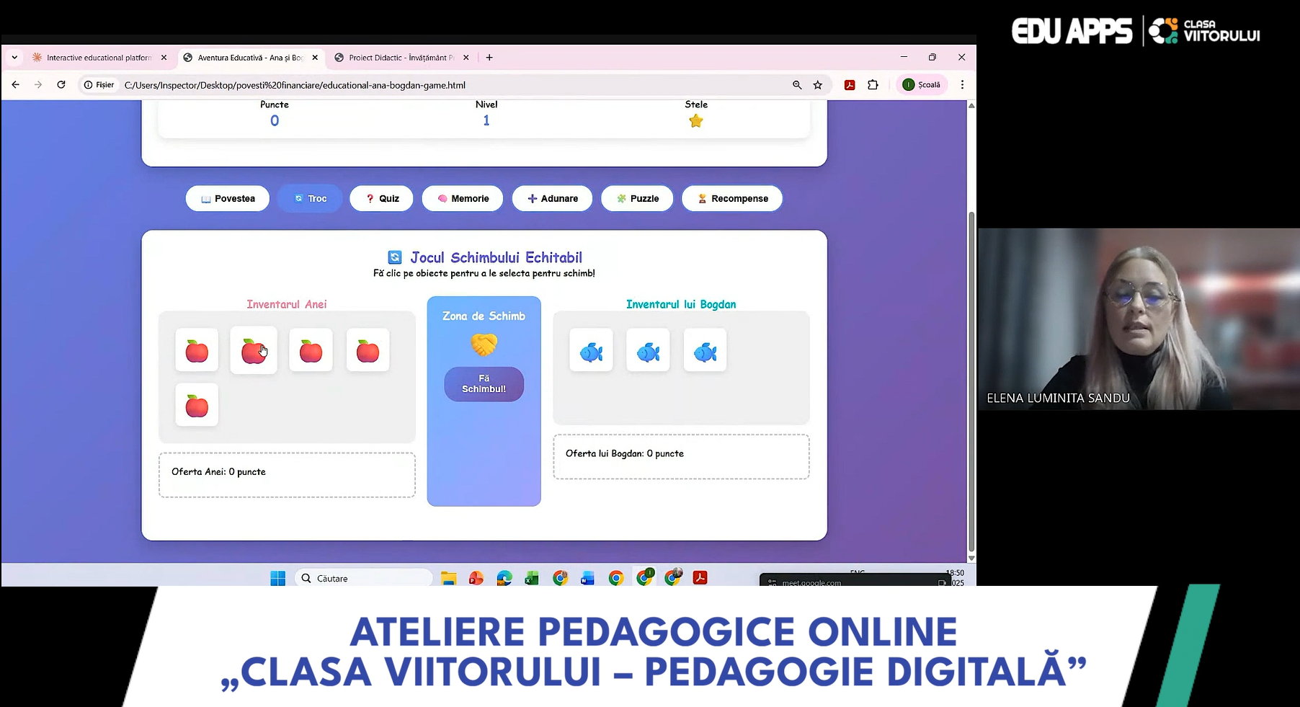1300x707 pixels.
Task: Click the address bar URL field
Action: coord(454,85)
